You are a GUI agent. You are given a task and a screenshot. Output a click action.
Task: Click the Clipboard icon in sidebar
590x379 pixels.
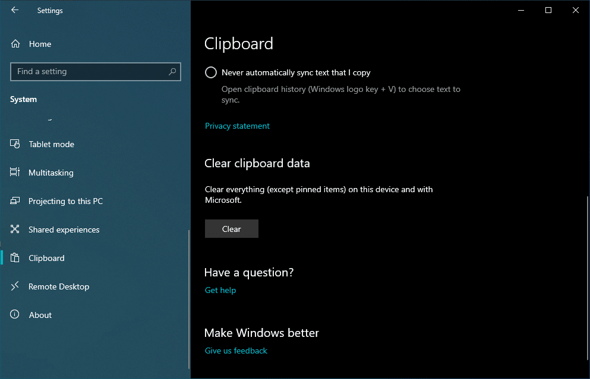pos(14,257)
